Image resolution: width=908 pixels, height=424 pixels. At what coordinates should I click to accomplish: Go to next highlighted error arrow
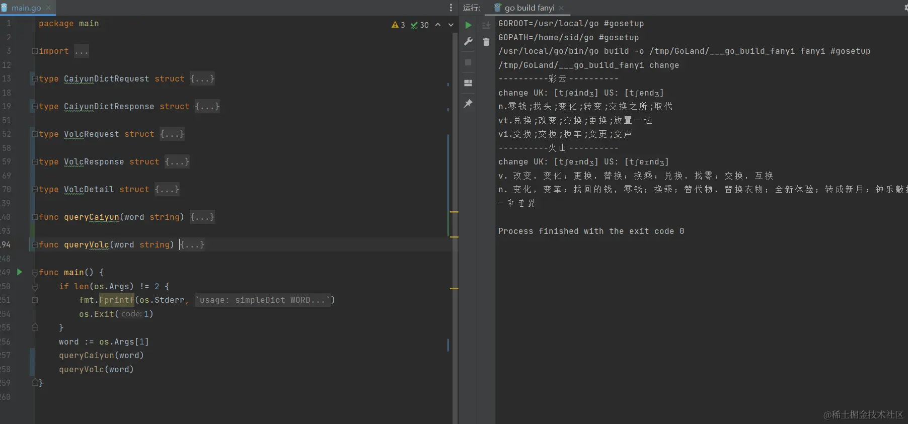click(451, 25)
